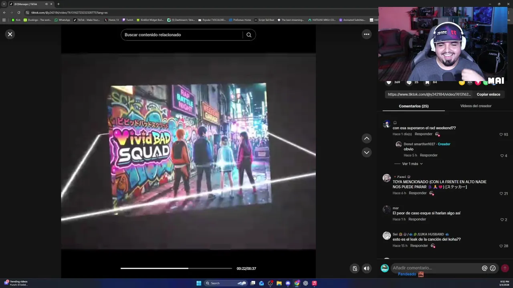This screenshot has width=513, height=288.
Task: Seek on the video progress bar
Action: [176, 268]
